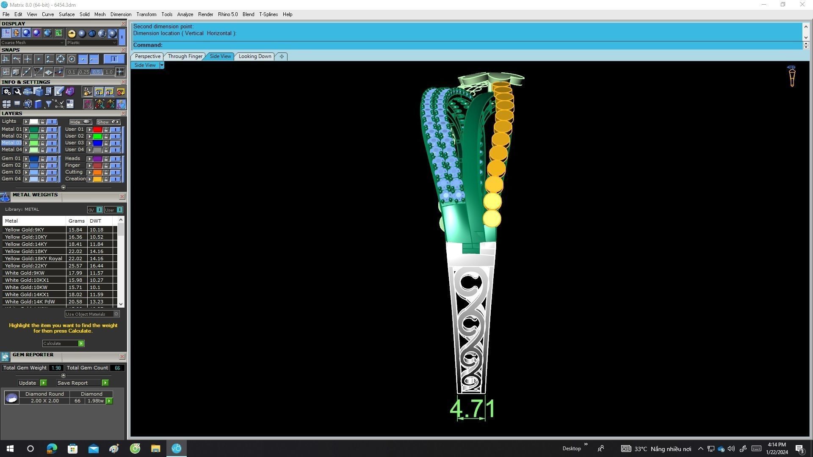The height and width of the screenshot is (457, 813).
Task: Click the tangent snap icon
Action: click(17, 59)
